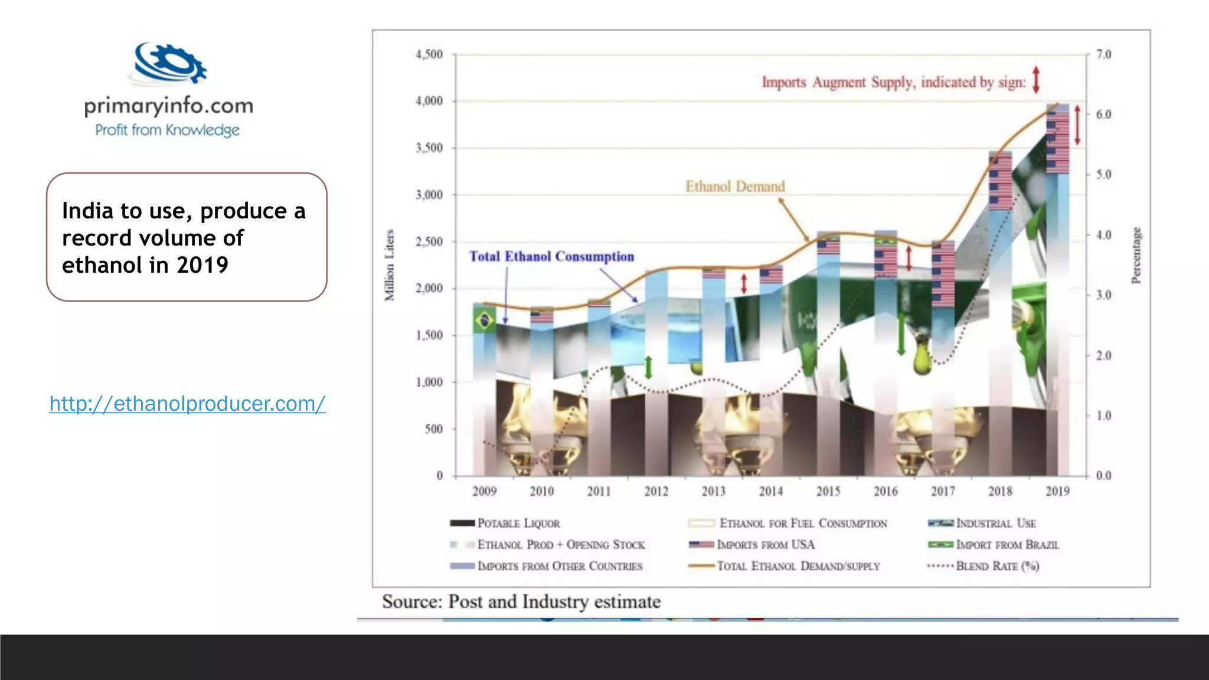Click Import from Brazil legend flag icon
1209x680 pixels.
click(940, 544)
